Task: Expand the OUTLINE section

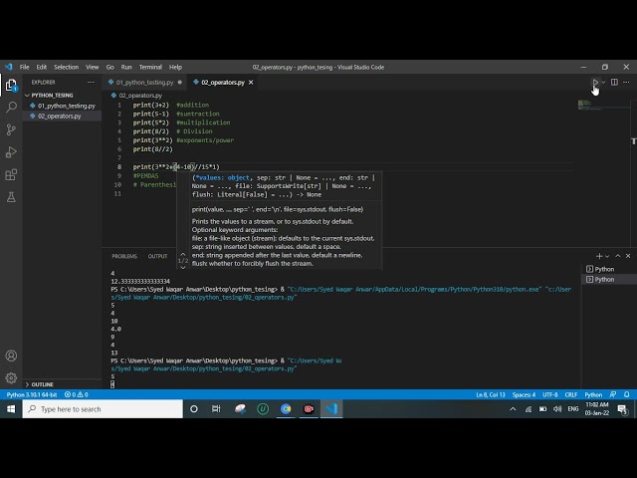Action: click(42, 384)
